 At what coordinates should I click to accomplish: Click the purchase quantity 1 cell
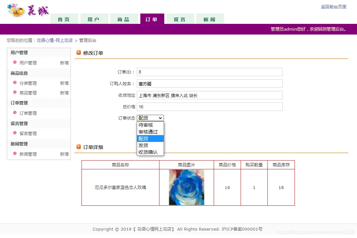[x=254, y=187]
